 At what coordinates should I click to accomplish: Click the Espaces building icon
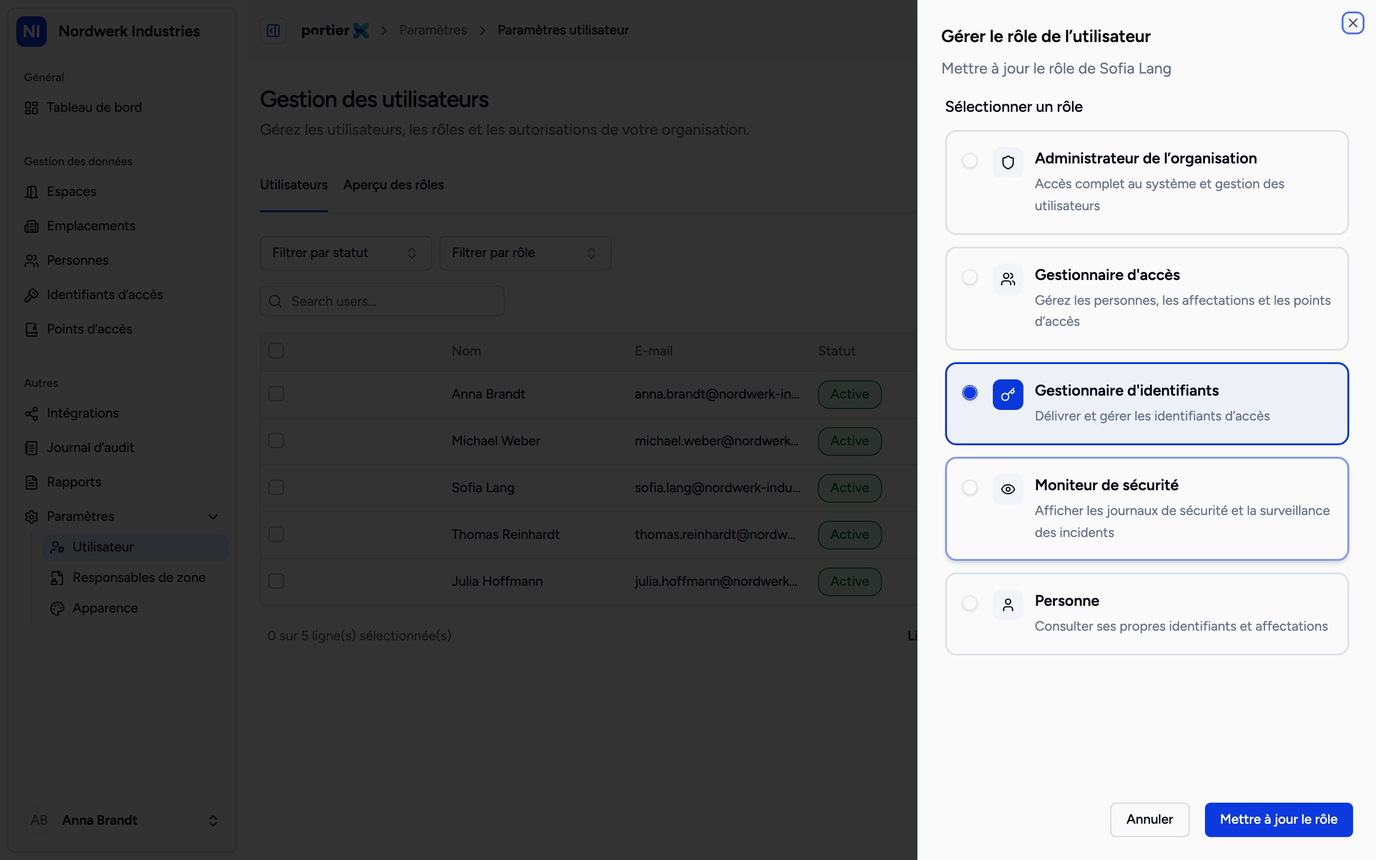pos(31,192)
